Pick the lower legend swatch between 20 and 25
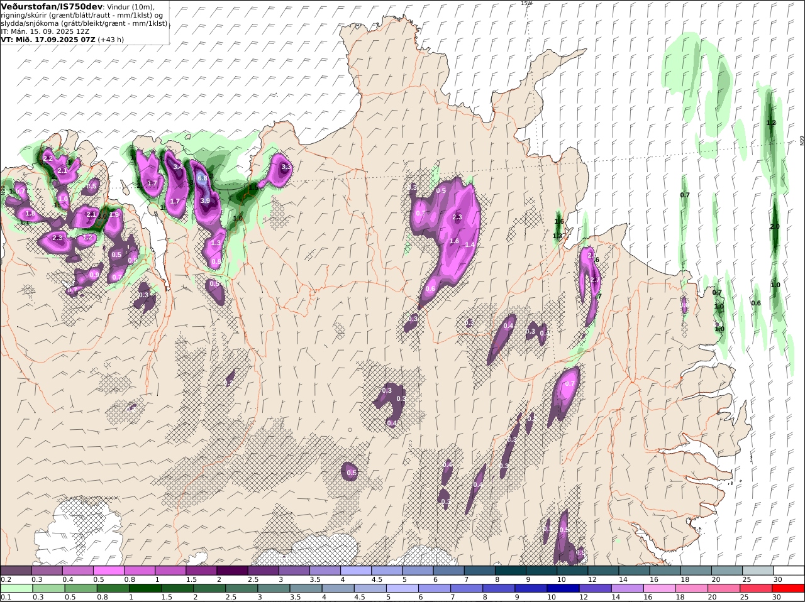This screenshot has width=805, height=602. (723, 588)
